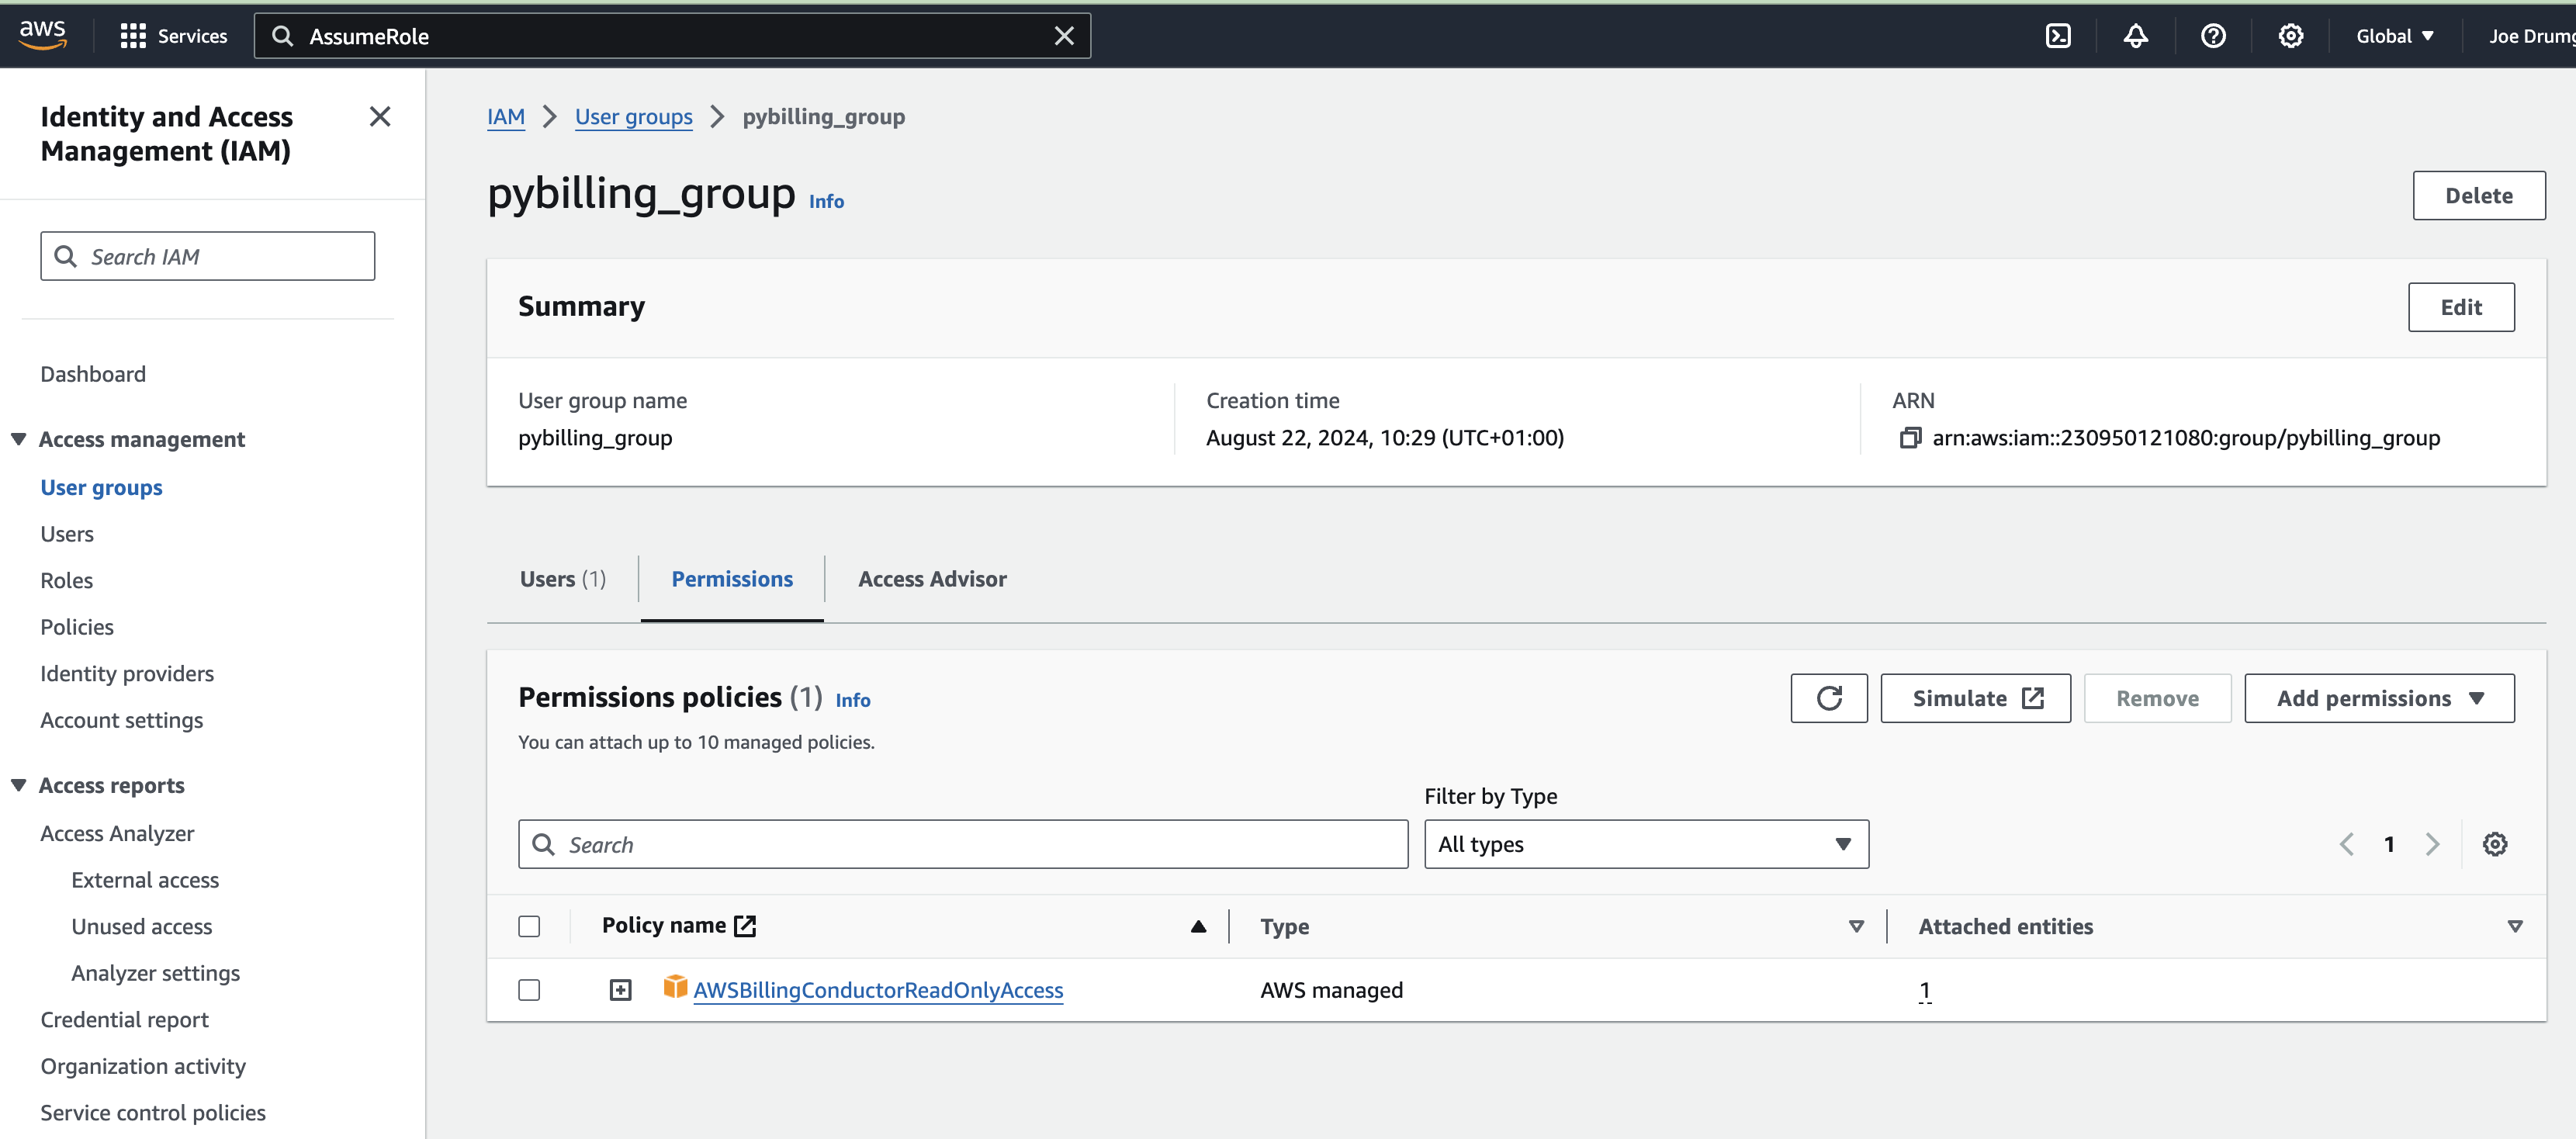
Task: Clear the AssumeRole search text
Action: coord(1064,36)
